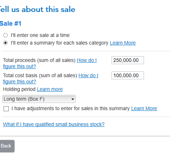The width and height of the screenshot is (170, 154).
Task: Click the Total proceeds input field
Action: (x=128, y=60)
